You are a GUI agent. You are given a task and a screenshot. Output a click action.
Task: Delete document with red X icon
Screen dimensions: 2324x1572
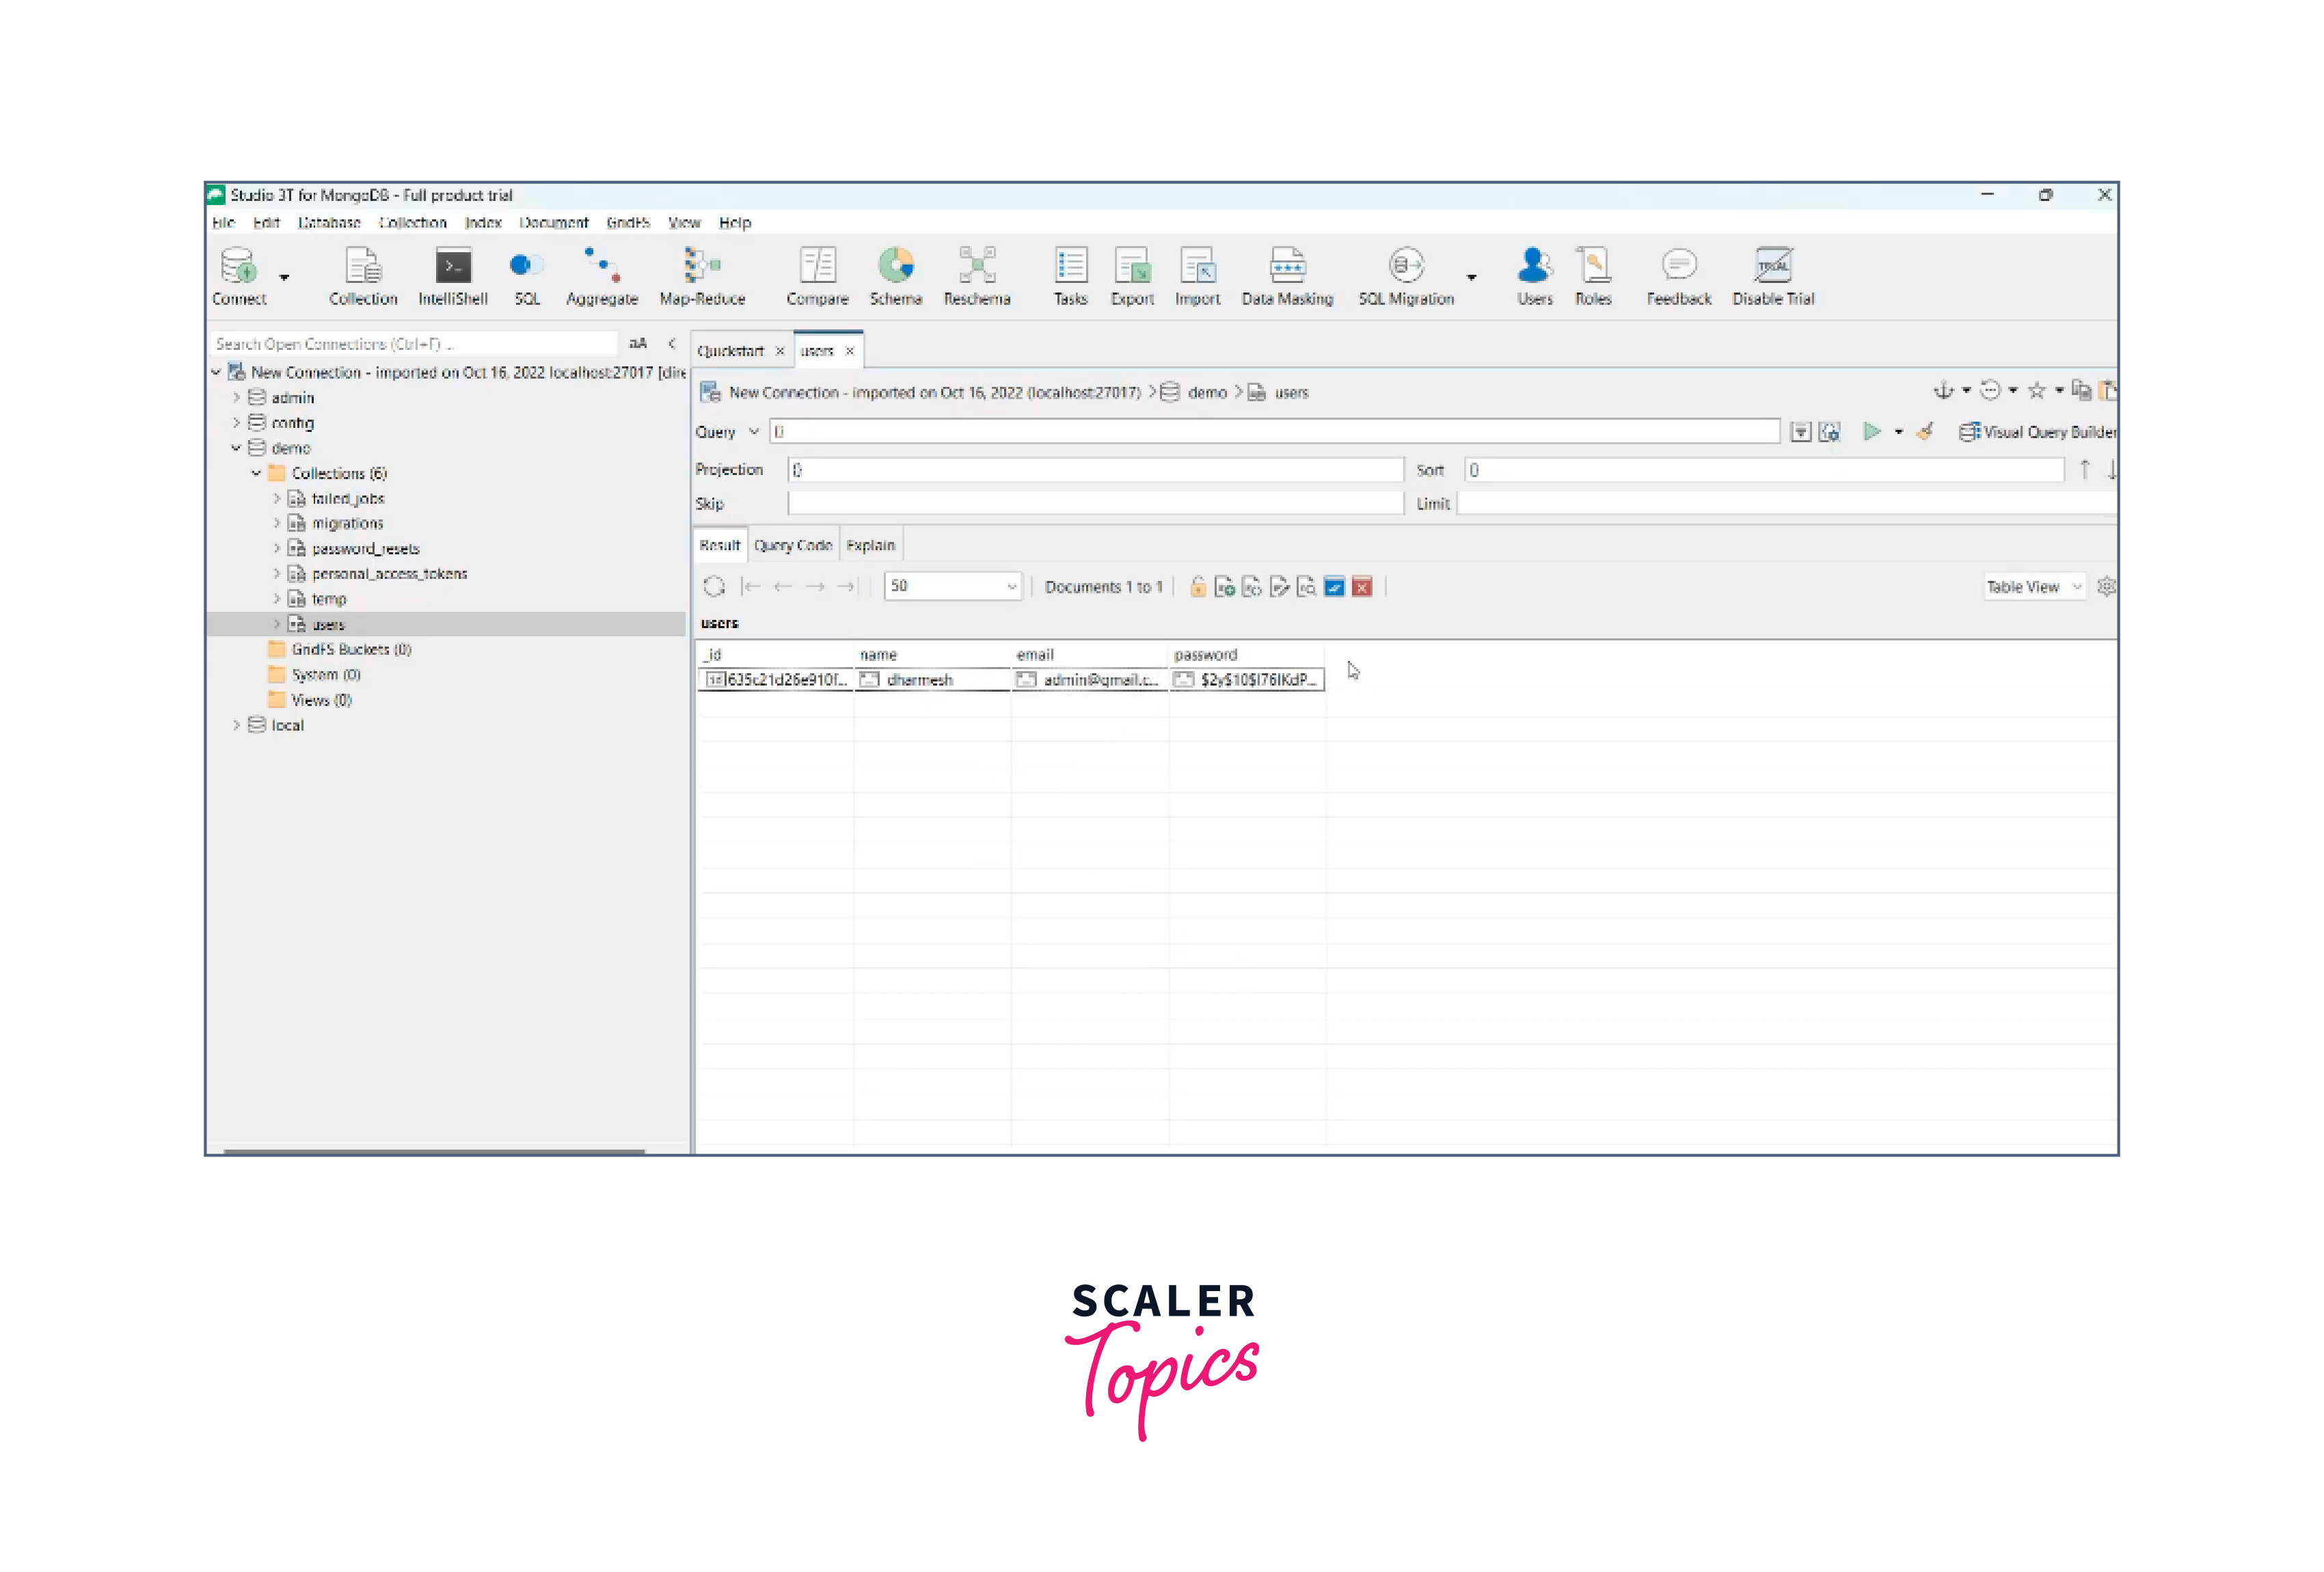pos(1361,587)
